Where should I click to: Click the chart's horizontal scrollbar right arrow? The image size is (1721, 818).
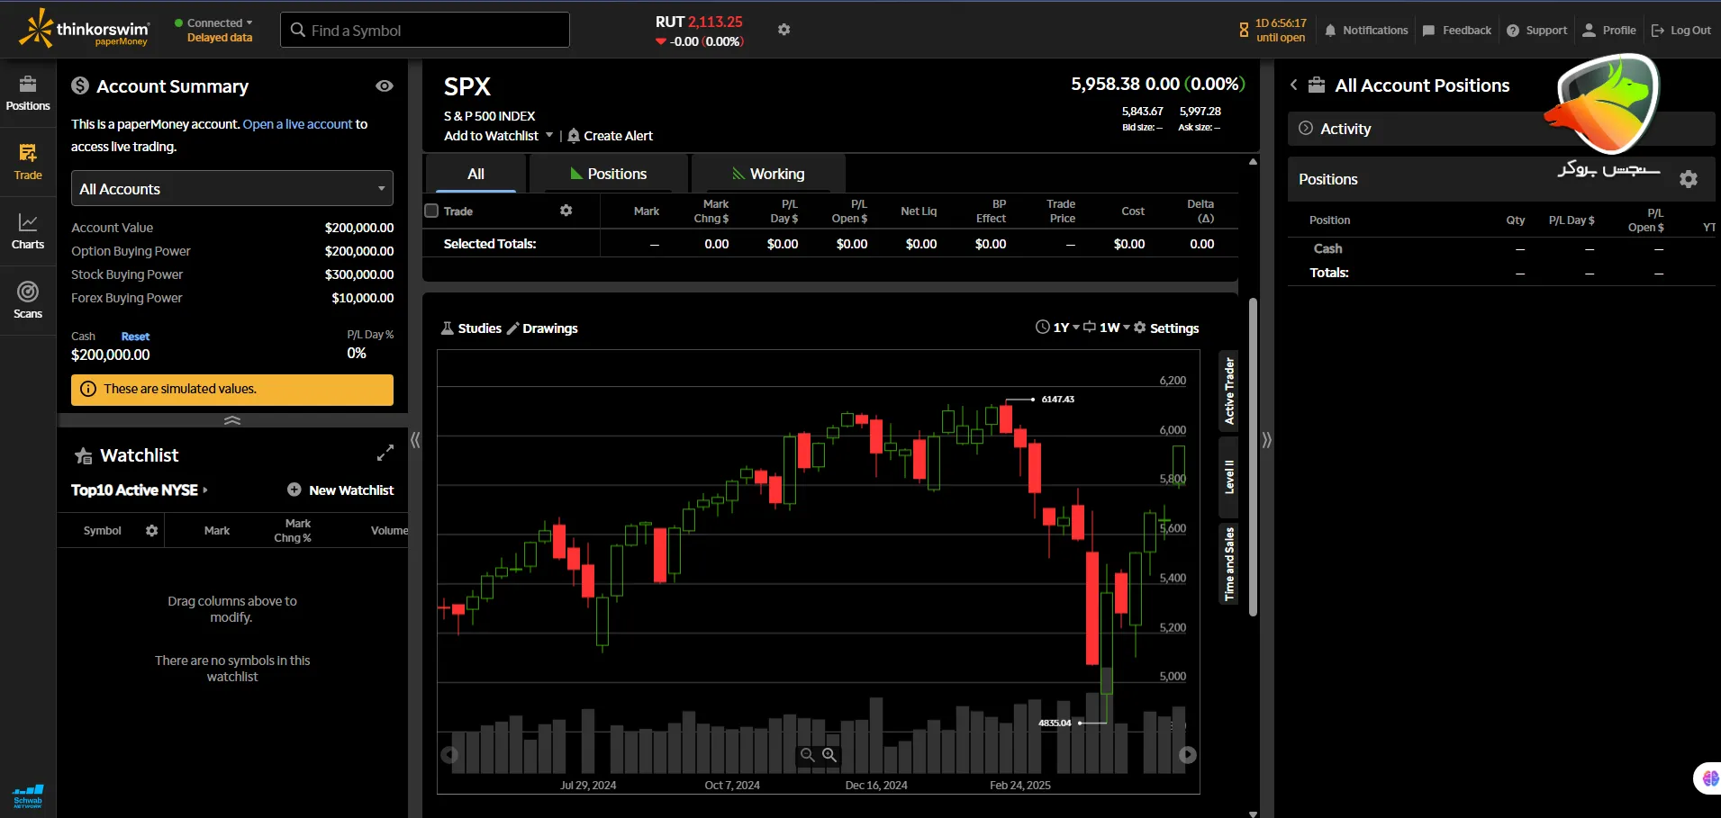(1190, 754)
